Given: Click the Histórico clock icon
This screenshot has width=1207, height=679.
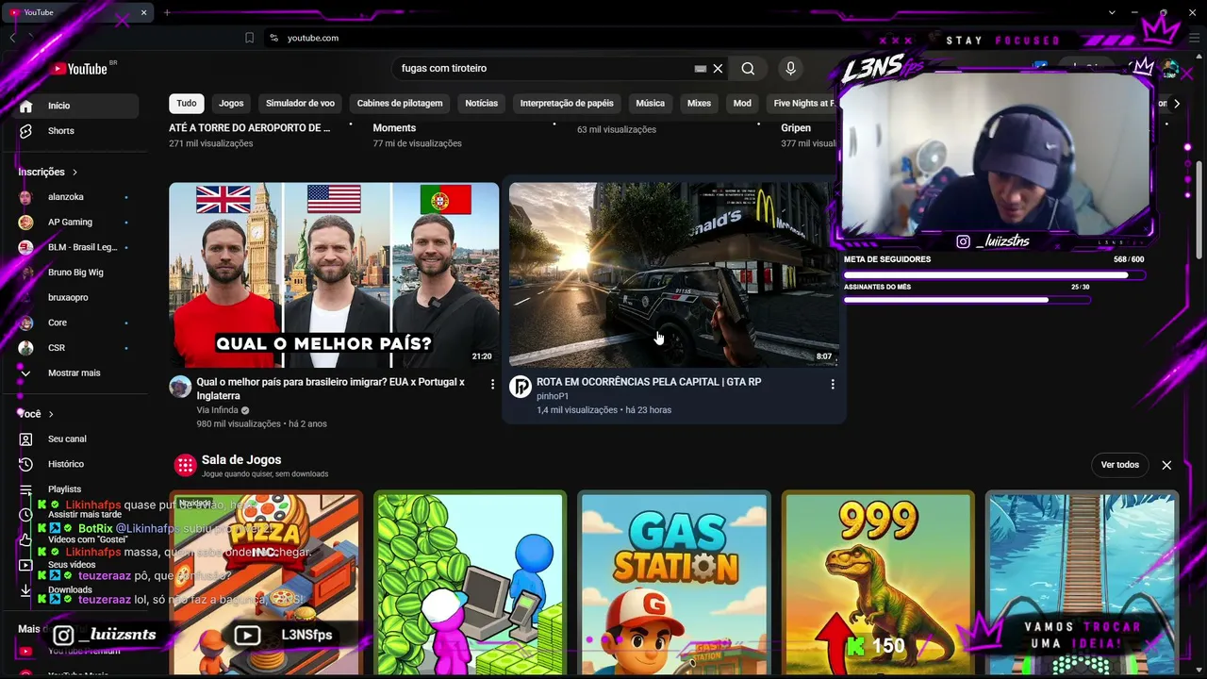Looking at the screenshot, I should 26,464.
